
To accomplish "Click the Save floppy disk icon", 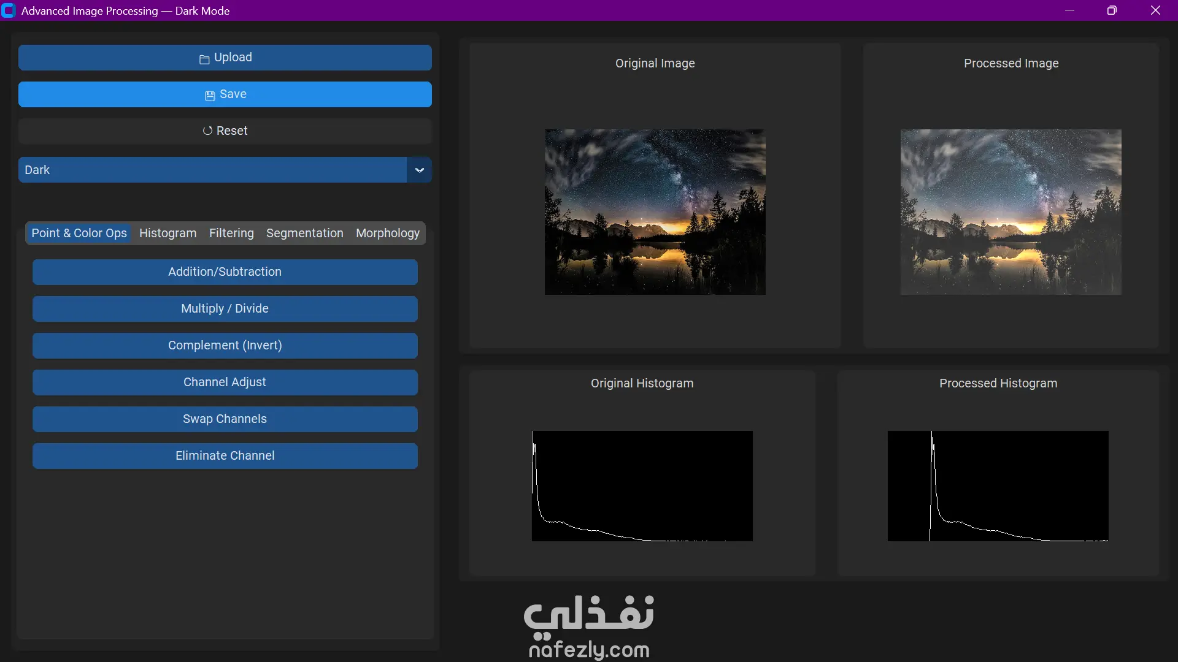I will [x=210, y=95].
